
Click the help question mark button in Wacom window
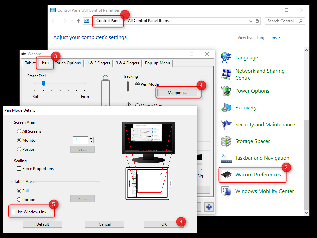[x=209, y=207]
